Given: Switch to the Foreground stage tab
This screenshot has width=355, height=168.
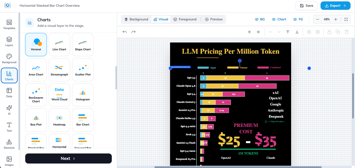Looking at the screenshot, I should point(185,19).
